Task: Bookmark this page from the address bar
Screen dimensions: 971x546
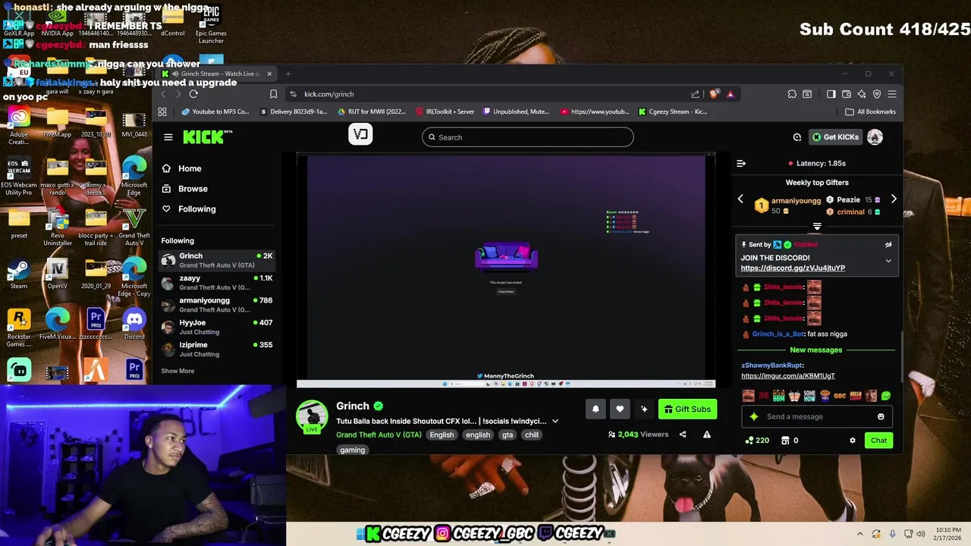Action: (x=273, y=94)
